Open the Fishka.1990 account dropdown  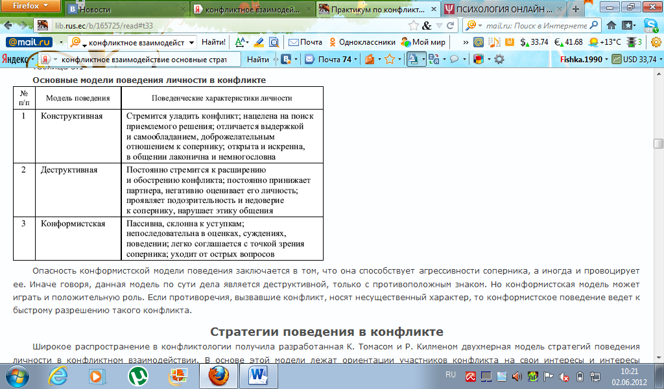point(584,60)
